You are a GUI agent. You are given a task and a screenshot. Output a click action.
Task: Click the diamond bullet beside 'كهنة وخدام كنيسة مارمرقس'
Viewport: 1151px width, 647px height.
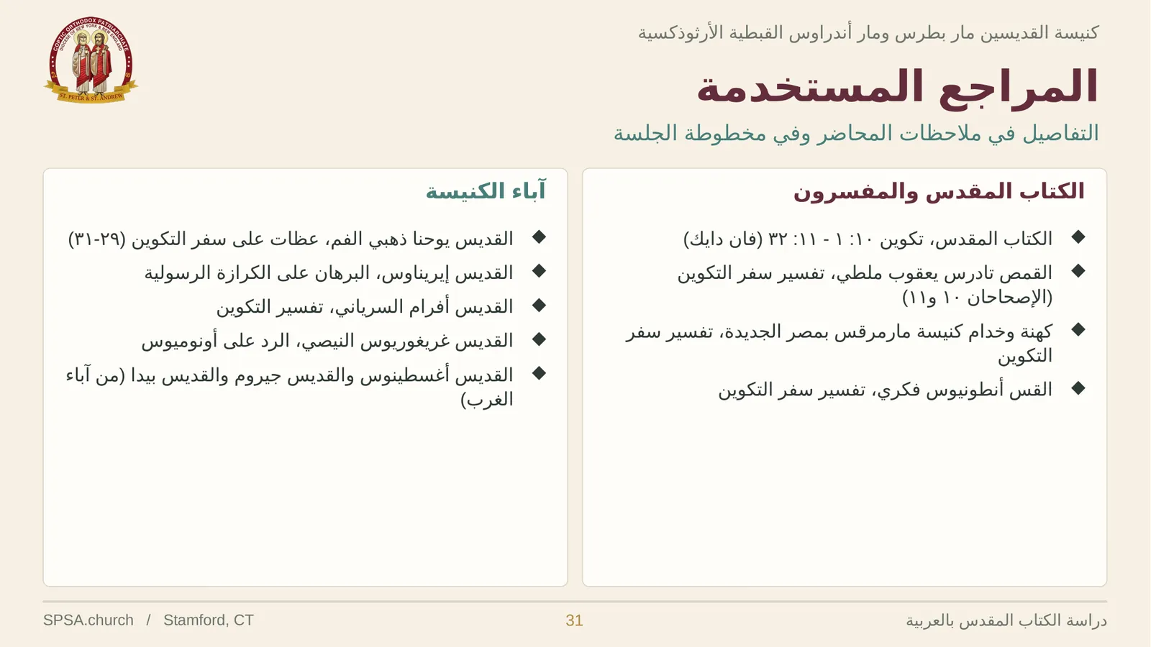tap(1078, 329)
